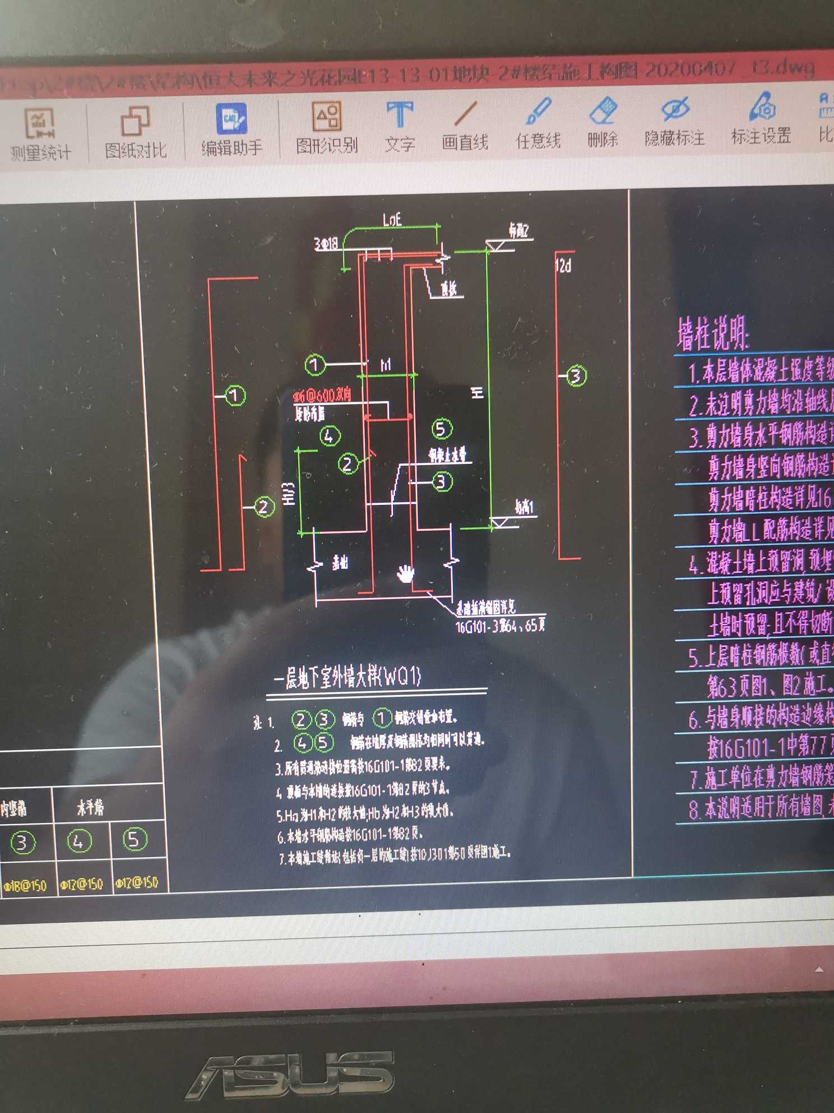The height and width of the screenshot is (1113, 834).
Task: Click note 7 about construction joint 10J301
Action: click(x=395, y=856)
